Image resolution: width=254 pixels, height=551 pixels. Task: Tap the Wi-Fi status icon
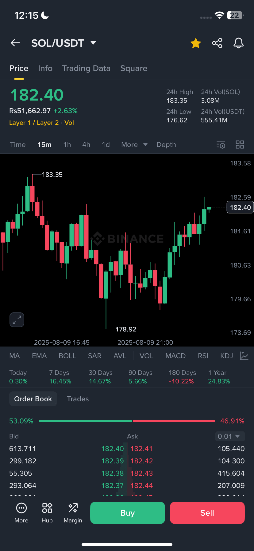coord(220,15)
